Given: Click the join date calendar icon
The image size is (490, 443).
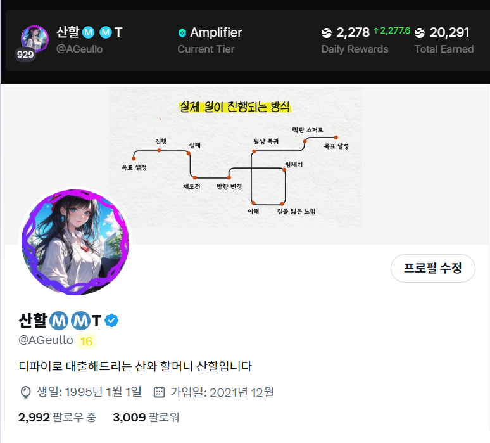Looking at the screenshot, I should 159,392.
